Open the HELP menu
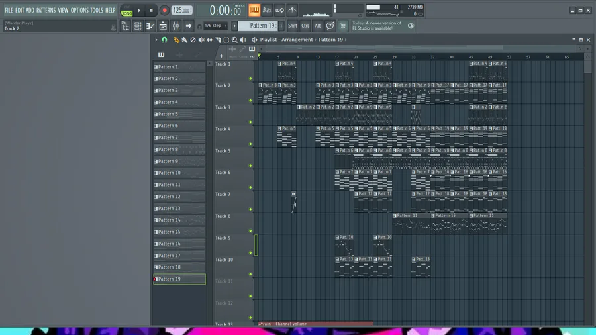Image resolution: width=596 pixels, height=335 pixels. [110, 10]
